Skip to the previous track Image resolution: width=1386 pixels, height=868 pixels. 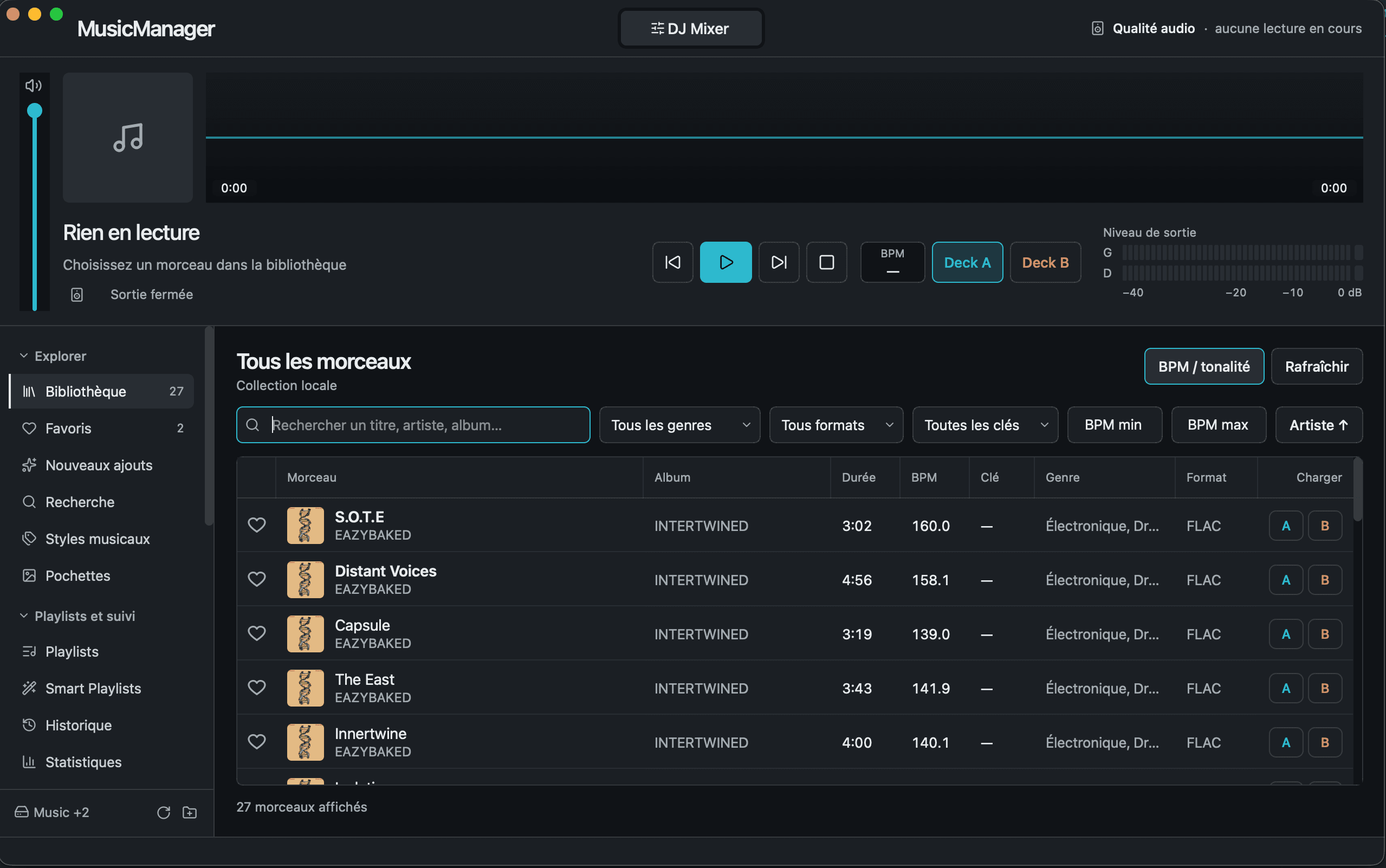tap(672, 262)
